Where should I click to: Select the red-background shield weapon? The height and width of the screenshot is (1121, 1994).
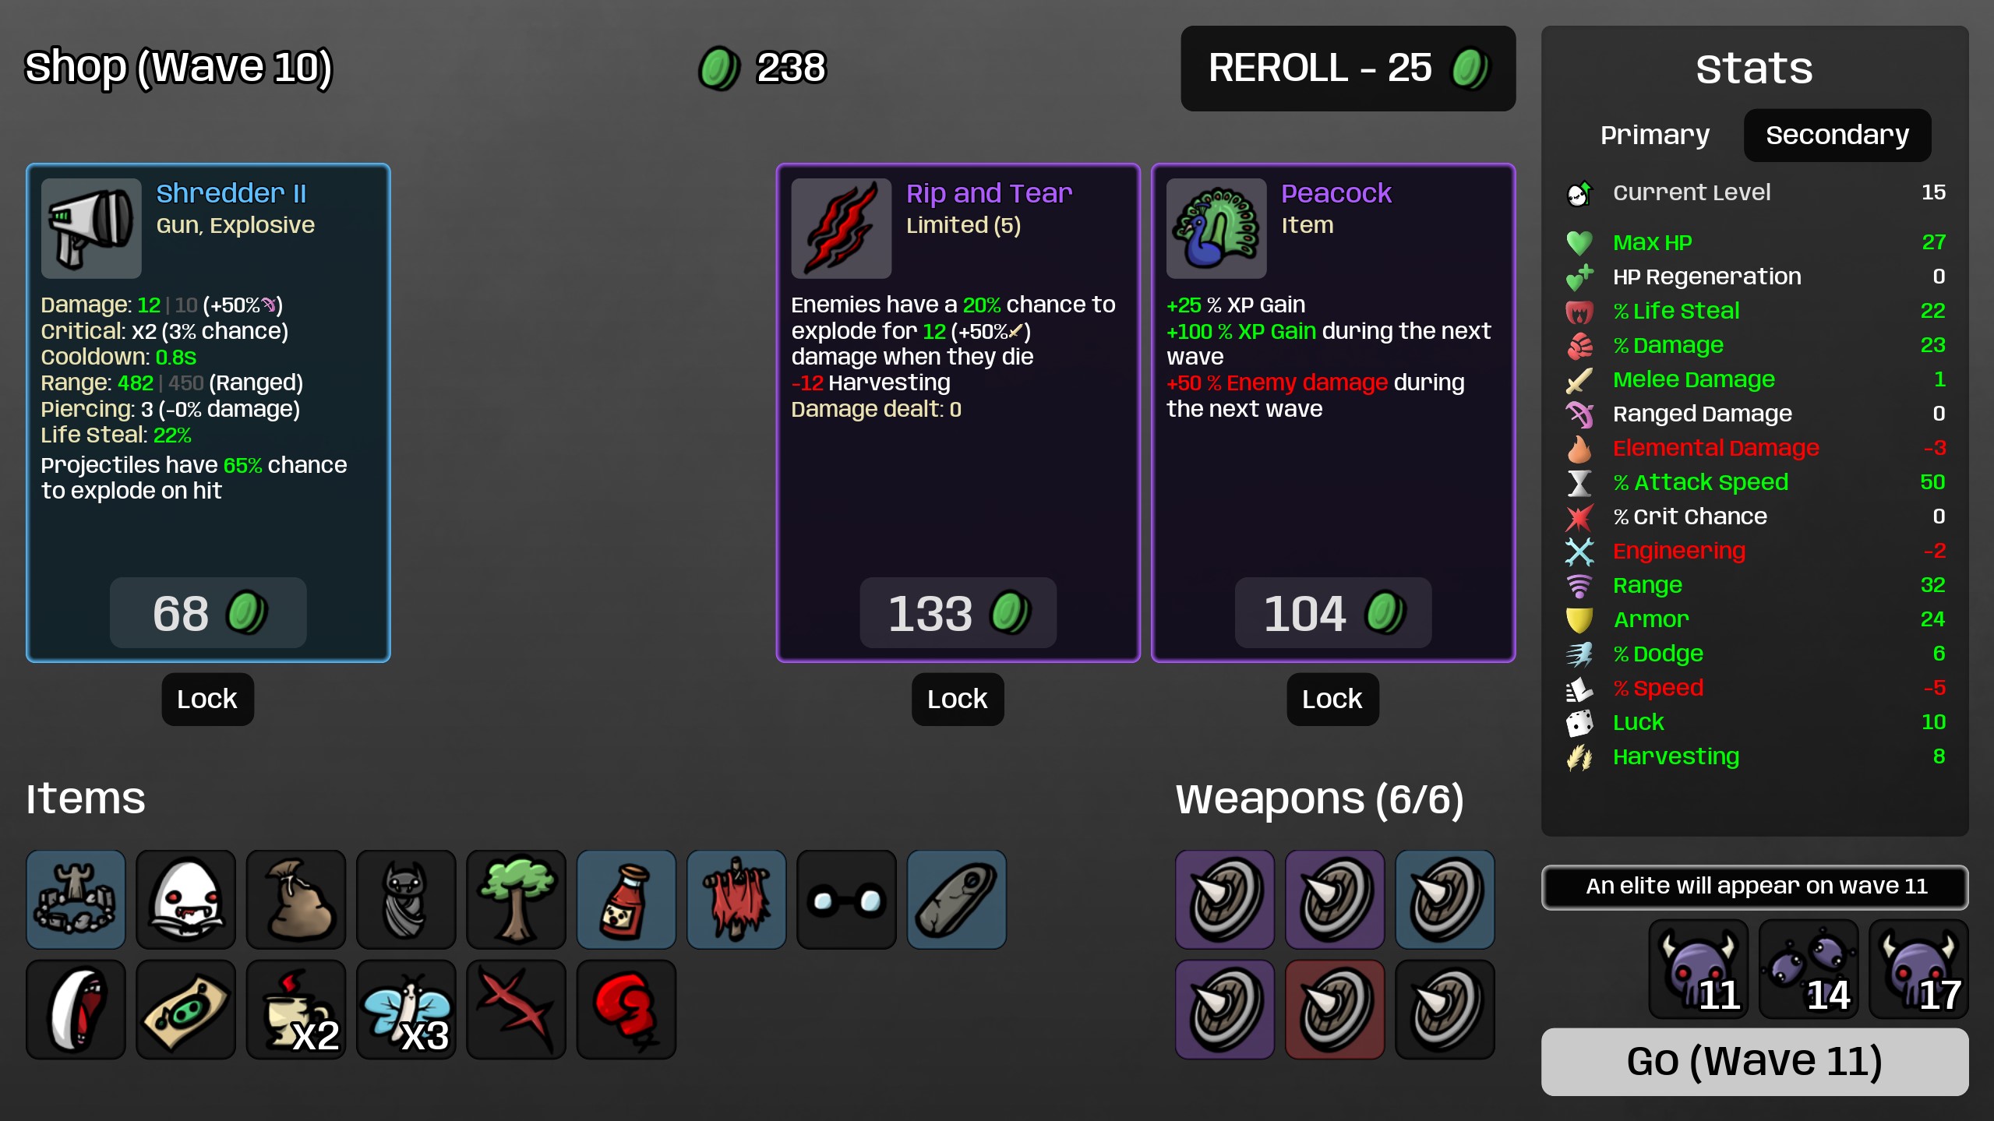coord(1335,1010)
